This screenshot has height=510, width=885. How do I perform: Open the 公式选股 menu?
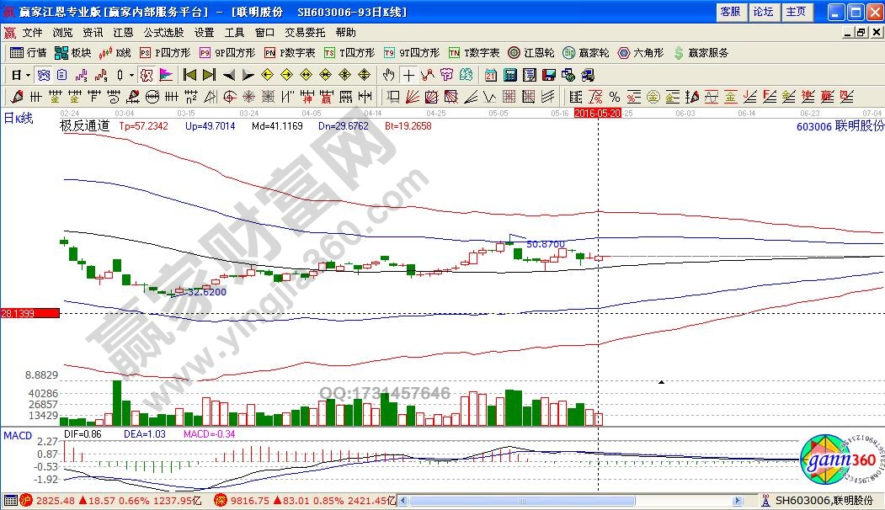163,32
